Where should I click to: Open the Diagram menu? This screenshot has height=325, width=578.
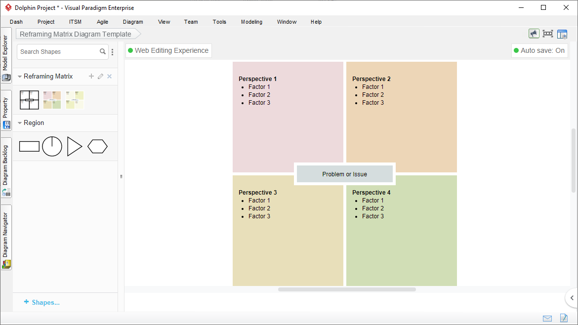(133, 22)
